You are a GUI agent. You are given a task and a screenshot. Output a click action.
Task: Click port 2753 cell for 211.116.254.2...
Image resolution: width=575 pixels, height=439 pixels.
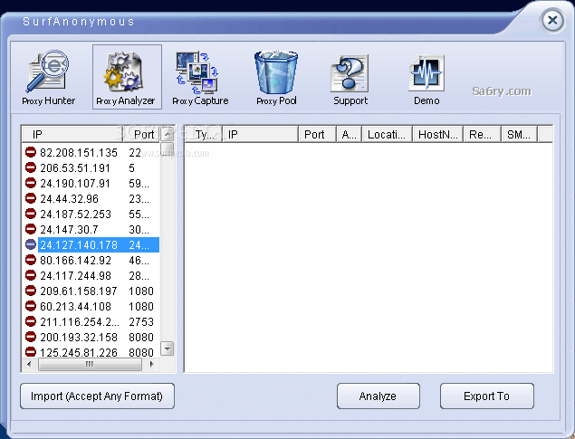[x=141, y=321]
